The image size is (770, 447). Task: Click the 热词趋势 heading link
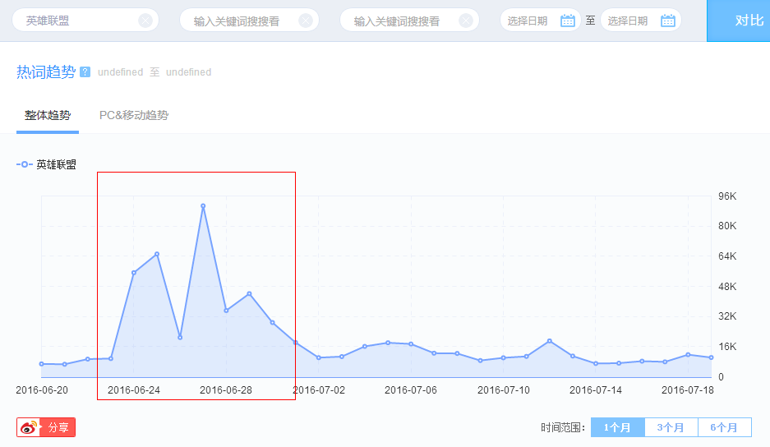pyautogui.click(x=46, y=71)
